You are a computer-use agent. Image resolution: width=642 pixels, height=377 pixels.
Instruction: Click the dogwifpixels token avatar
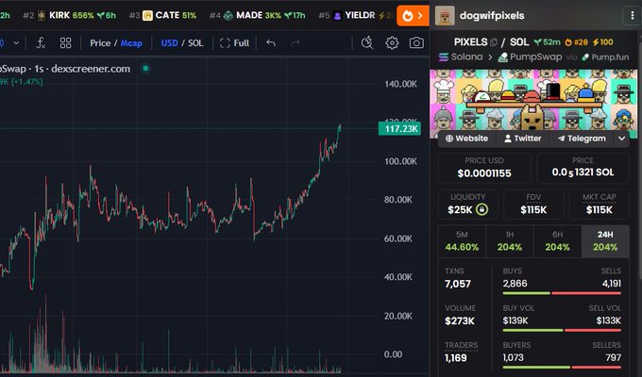coord(445,15)
